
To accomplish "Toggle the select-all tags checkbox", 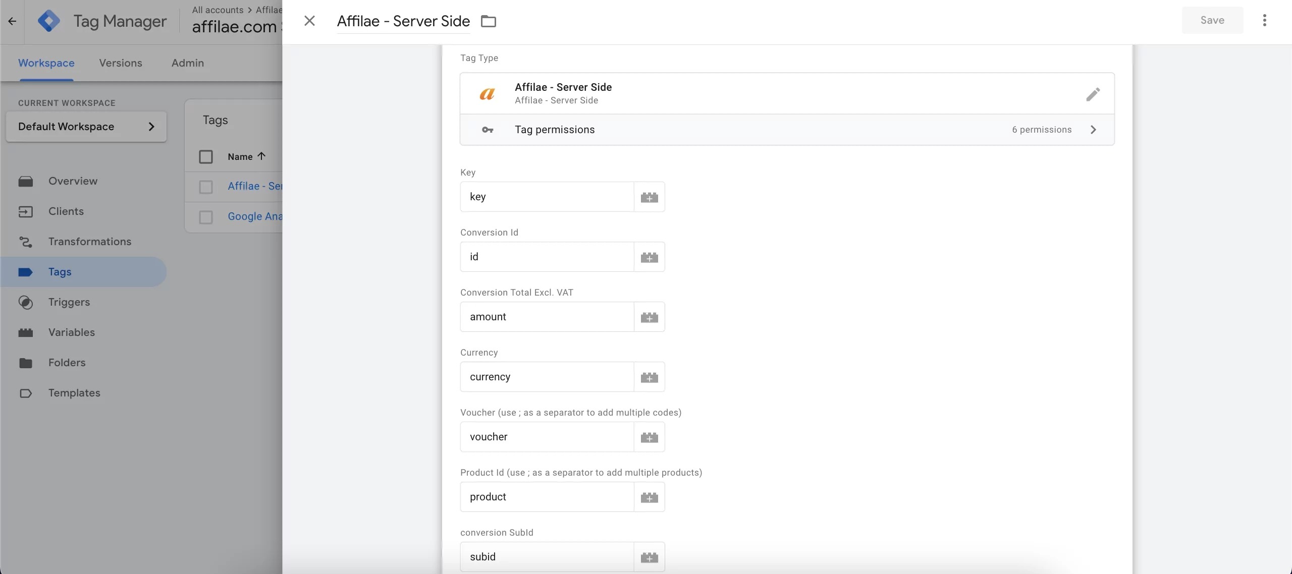I will [206, 157].
